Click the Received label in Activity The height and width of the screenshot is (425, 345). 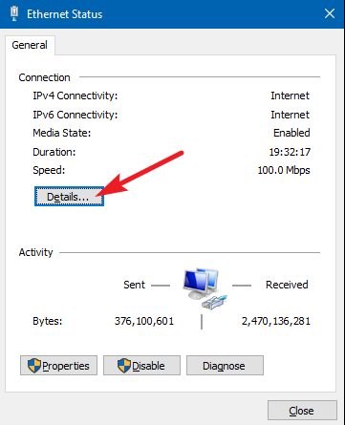(287, 285)
